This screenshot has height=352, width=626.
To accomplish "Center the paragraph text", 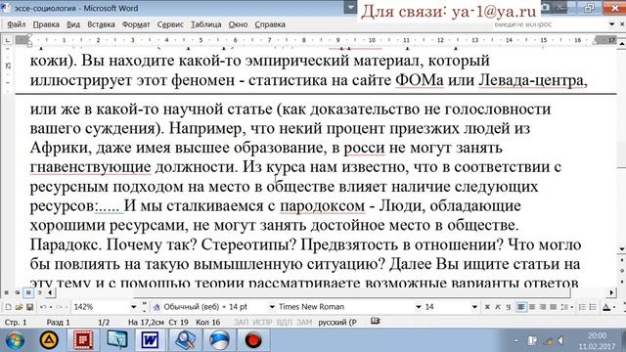I will [x=532, y=307].
